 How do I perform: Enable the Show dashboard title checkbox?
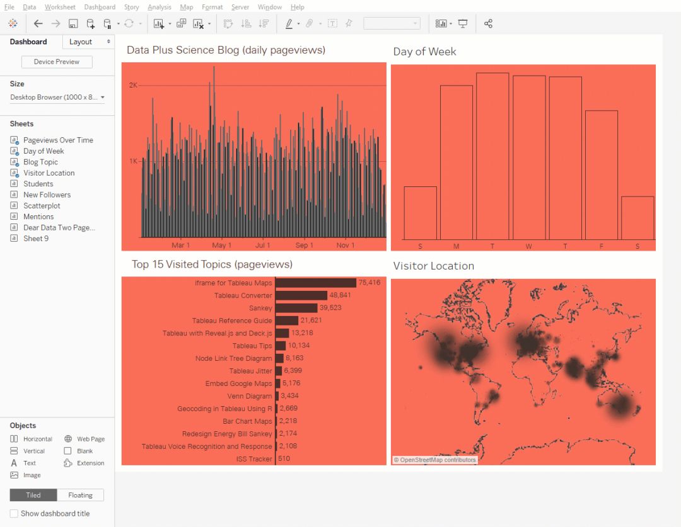(14, 513)
